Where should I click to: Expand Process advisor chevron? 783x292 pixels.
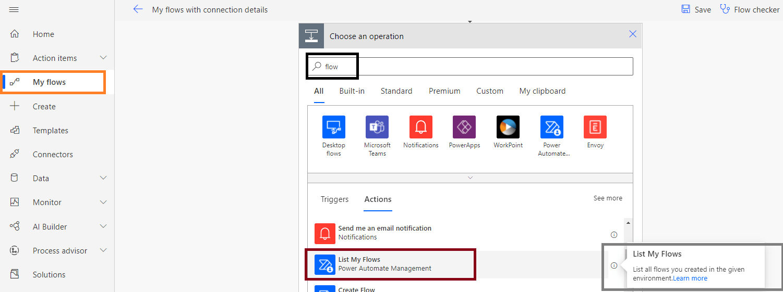[103, 250]
